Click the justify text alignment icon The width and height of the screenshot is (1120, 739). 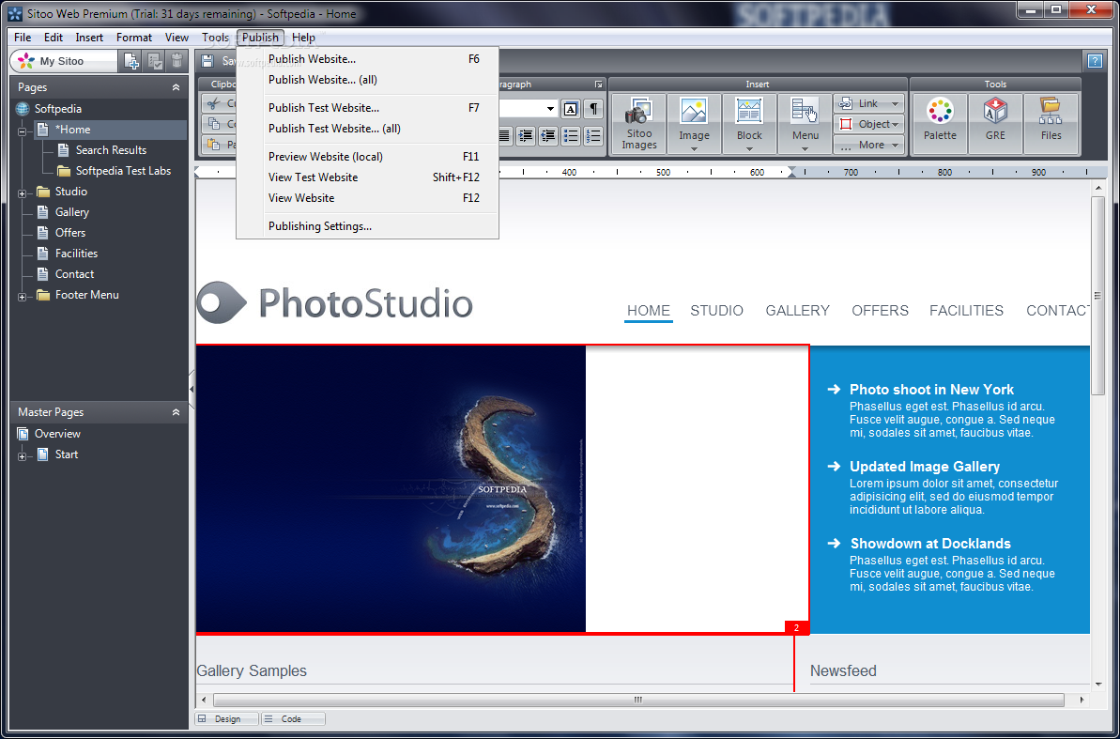point(504,136)
